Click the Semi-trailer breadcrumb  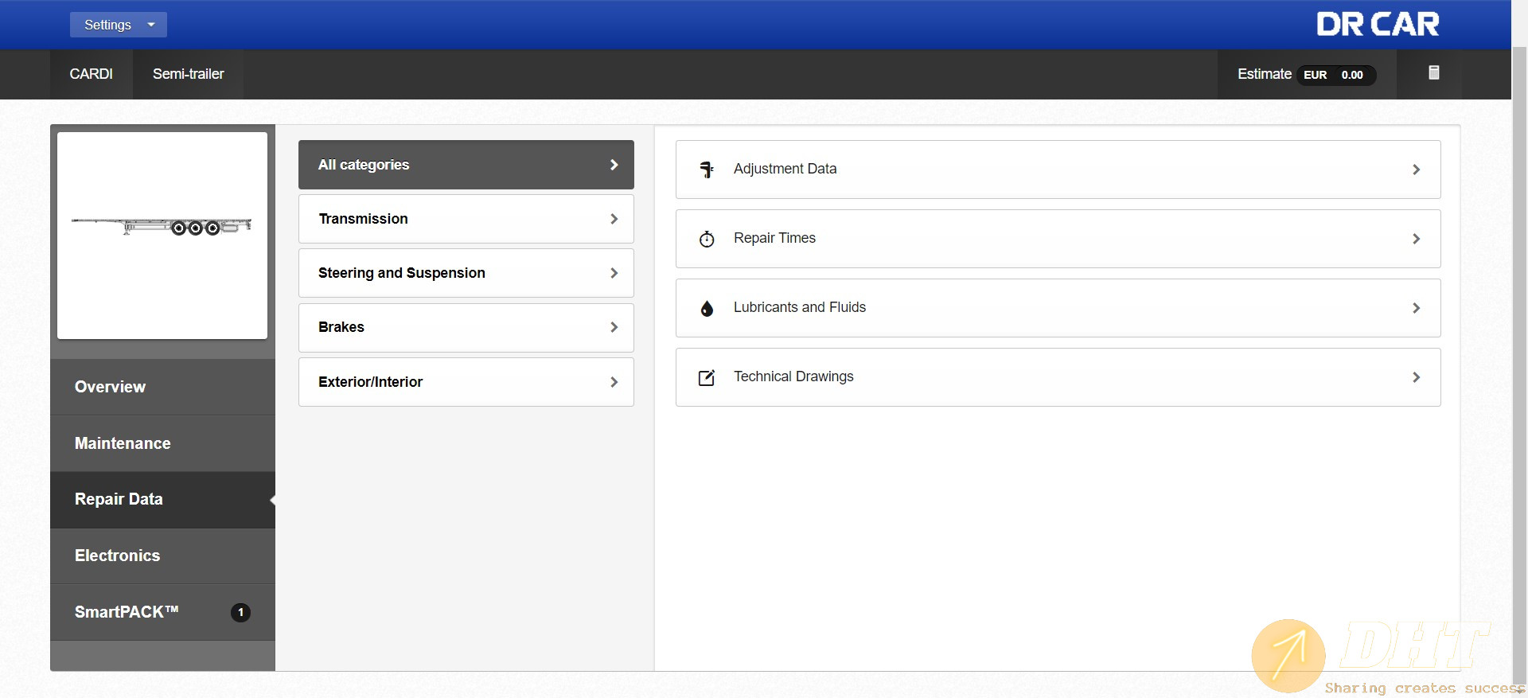(188, 74)
